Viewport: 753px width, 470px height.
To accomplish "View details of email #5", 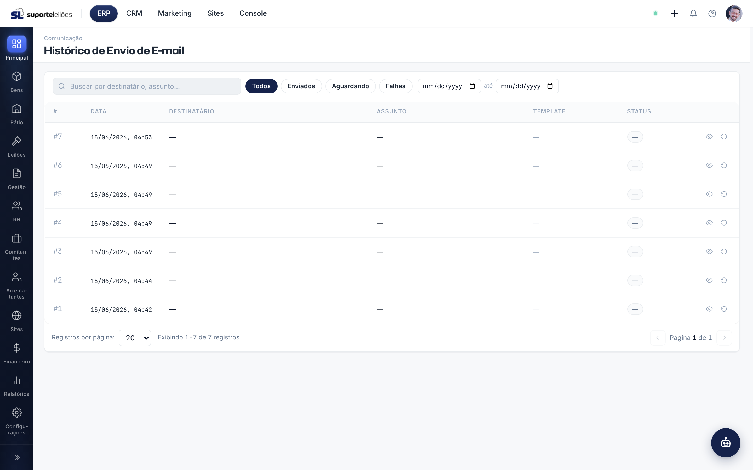I will click(x=709, y=194).
